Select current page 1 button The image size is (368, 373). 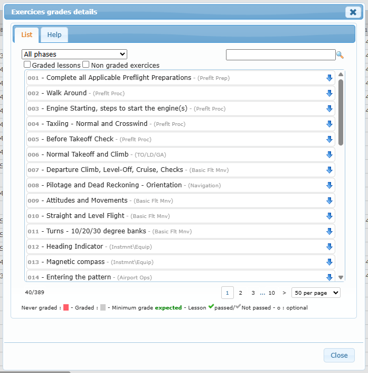coord(228,293)
